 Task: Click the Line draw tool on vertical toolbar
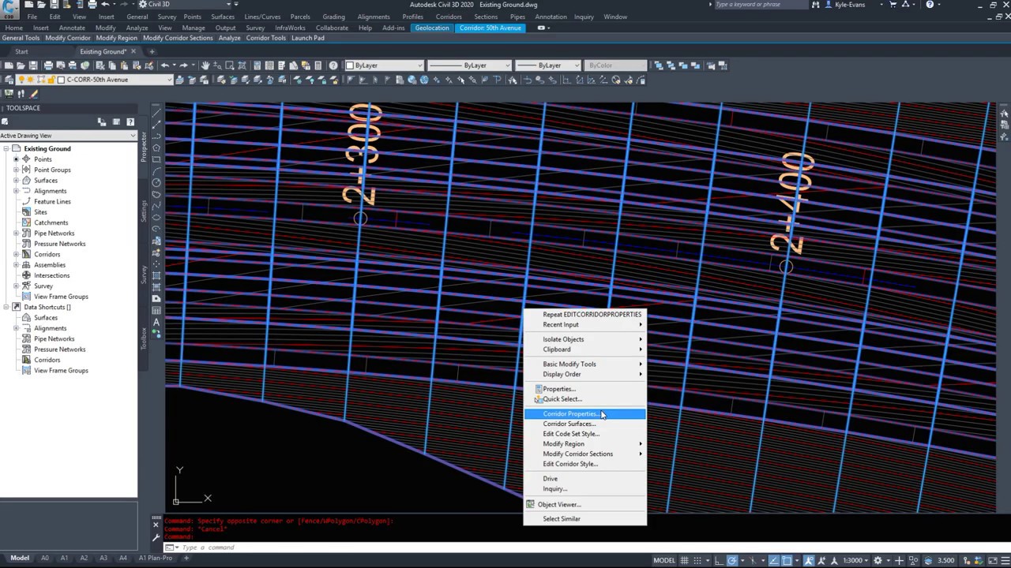[x=156, y=112]
